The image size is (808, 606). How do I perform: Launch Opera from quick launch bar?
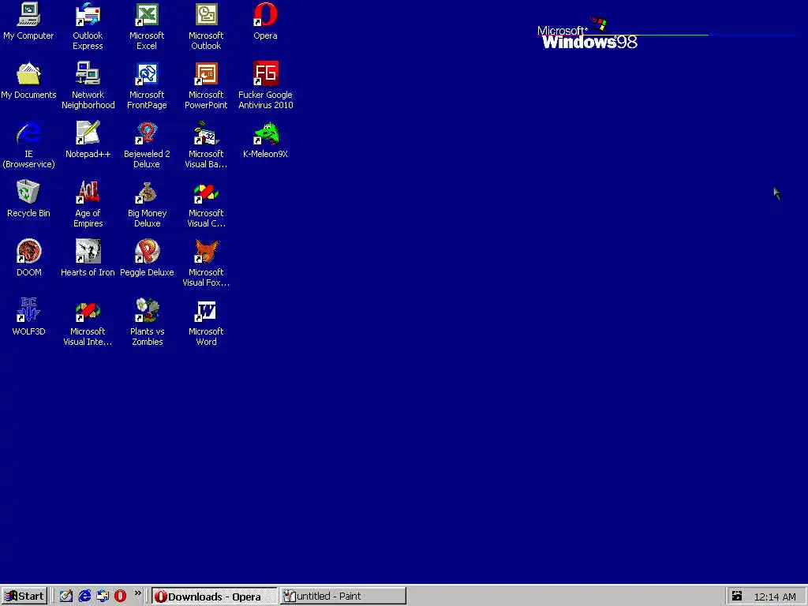pos(120,597)
